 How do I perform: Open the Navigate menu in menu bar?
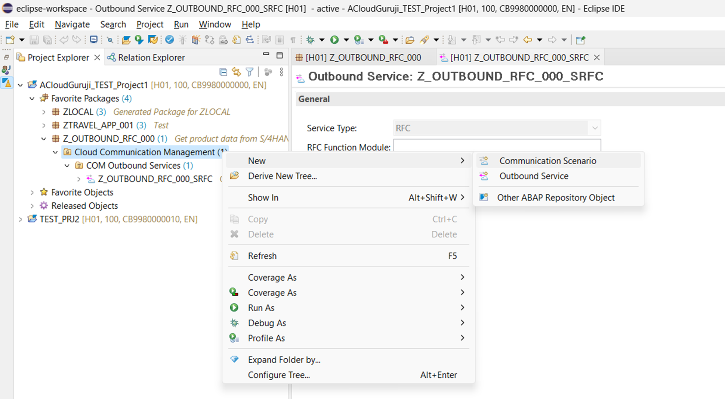click(72, 24)
